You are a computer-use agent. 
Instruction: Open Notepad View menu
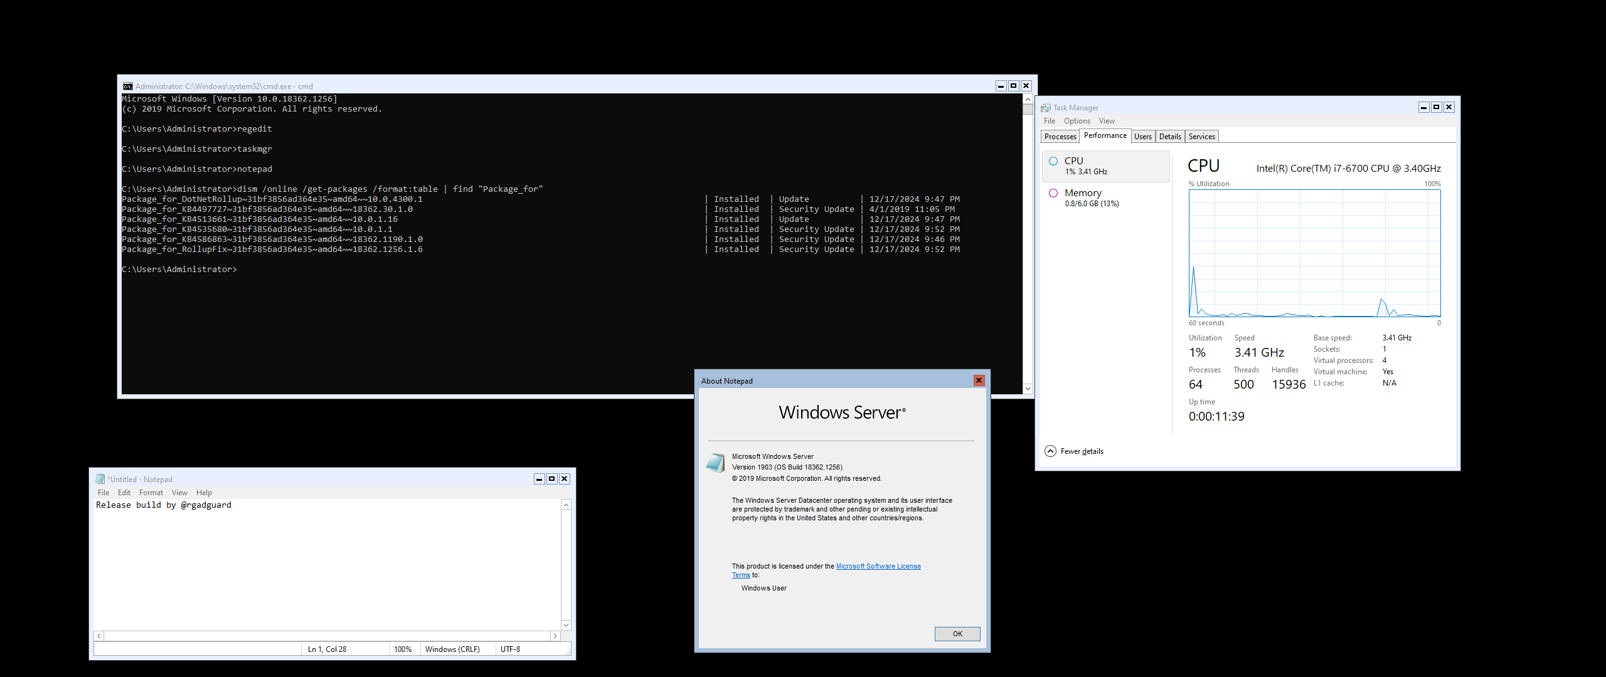[179, 493]
